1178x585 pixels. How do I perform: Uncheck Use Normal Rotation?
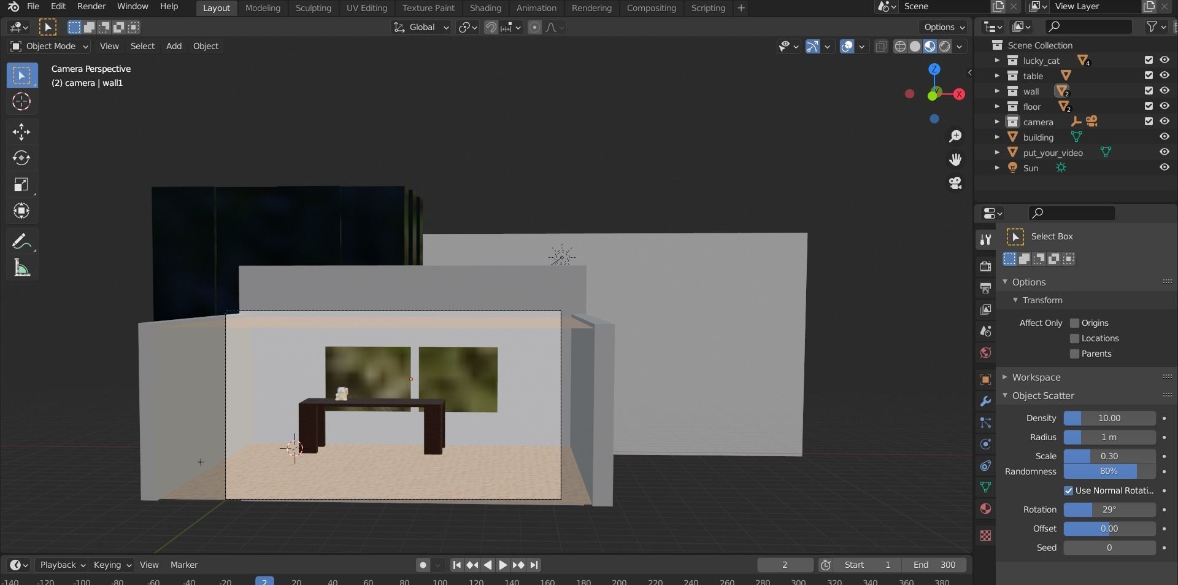1068,490
